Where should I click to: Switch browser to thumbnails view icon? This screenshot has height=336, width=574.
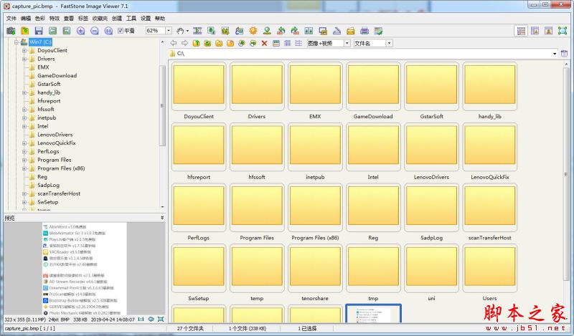[276, 43]
